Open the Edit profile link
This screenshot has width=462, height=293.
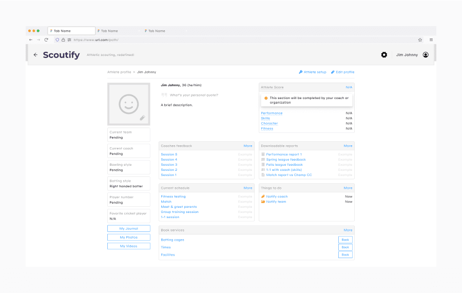pyautogui.click(x=345, y=72)
